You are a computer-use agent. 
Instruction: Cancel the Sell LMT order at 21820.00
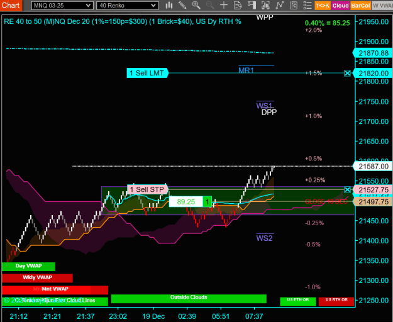pyautogui.click(x=347, y=73)
